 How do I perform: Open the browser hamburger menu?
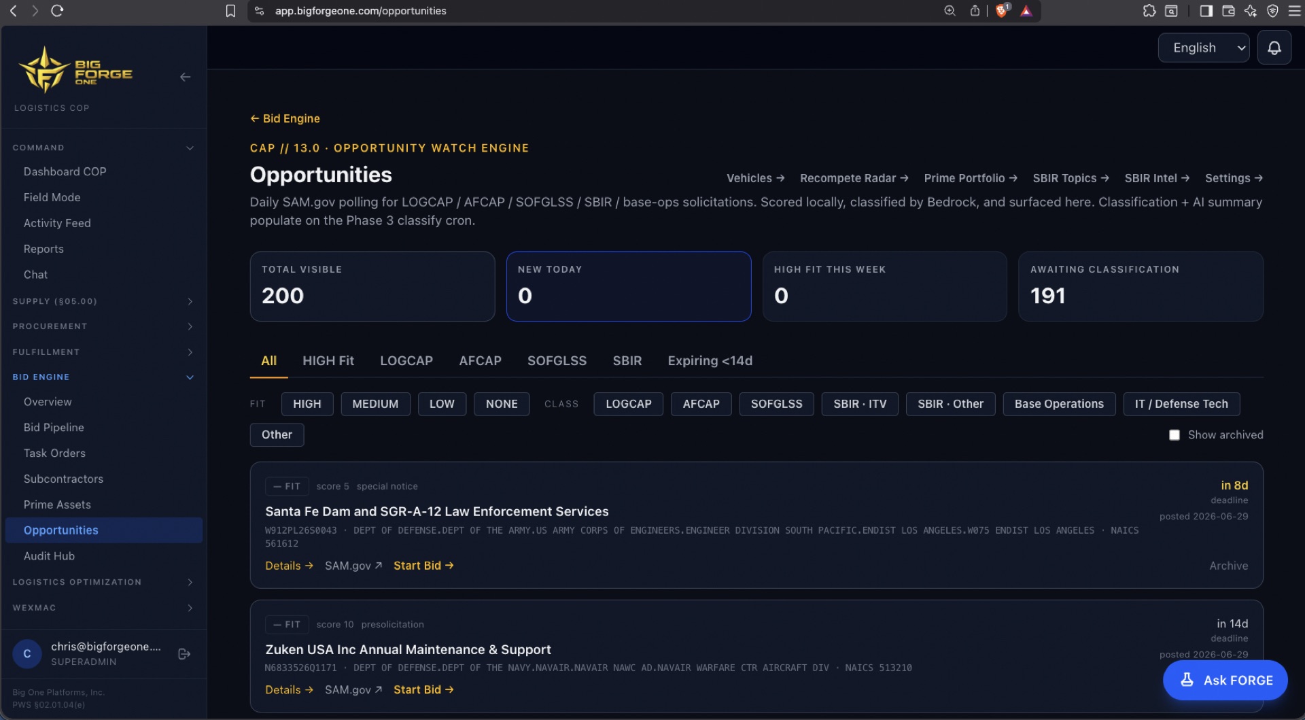[x=1294, y=11]
